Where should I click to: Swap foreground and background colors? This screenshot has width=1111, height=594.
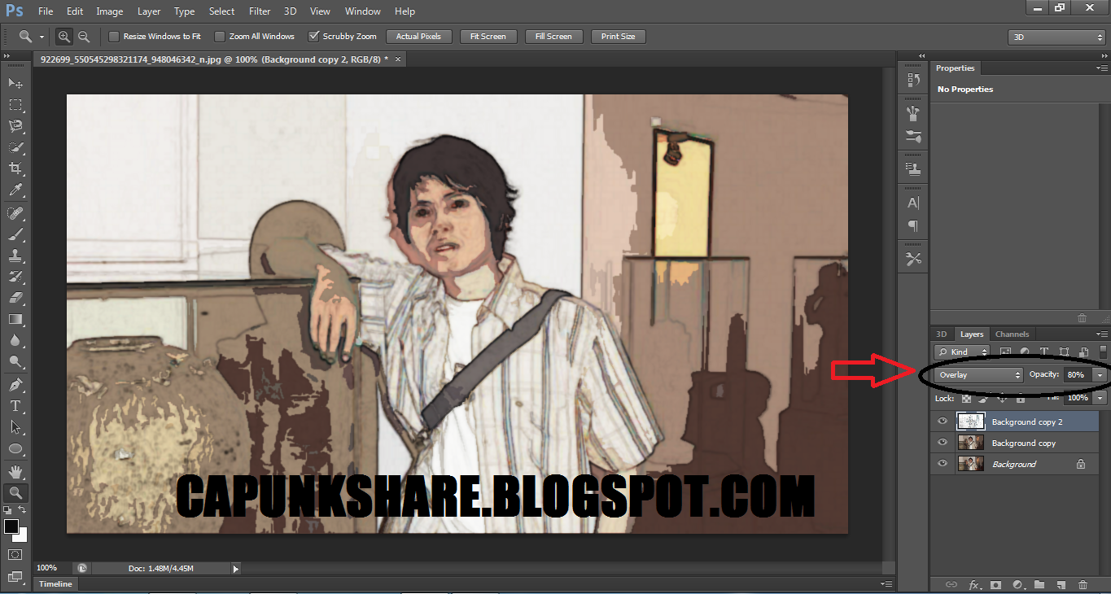[23, 509]
